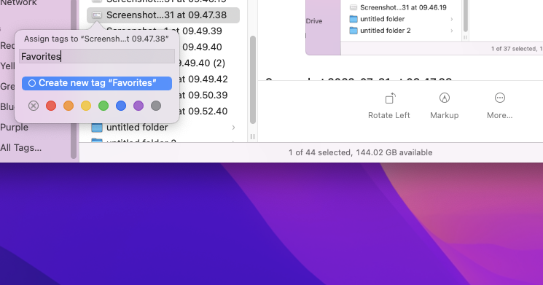This screenshot has width=543, height=285.
Task: Select the Screenshot 09.47.38 file icon
Action: [97, 15]
